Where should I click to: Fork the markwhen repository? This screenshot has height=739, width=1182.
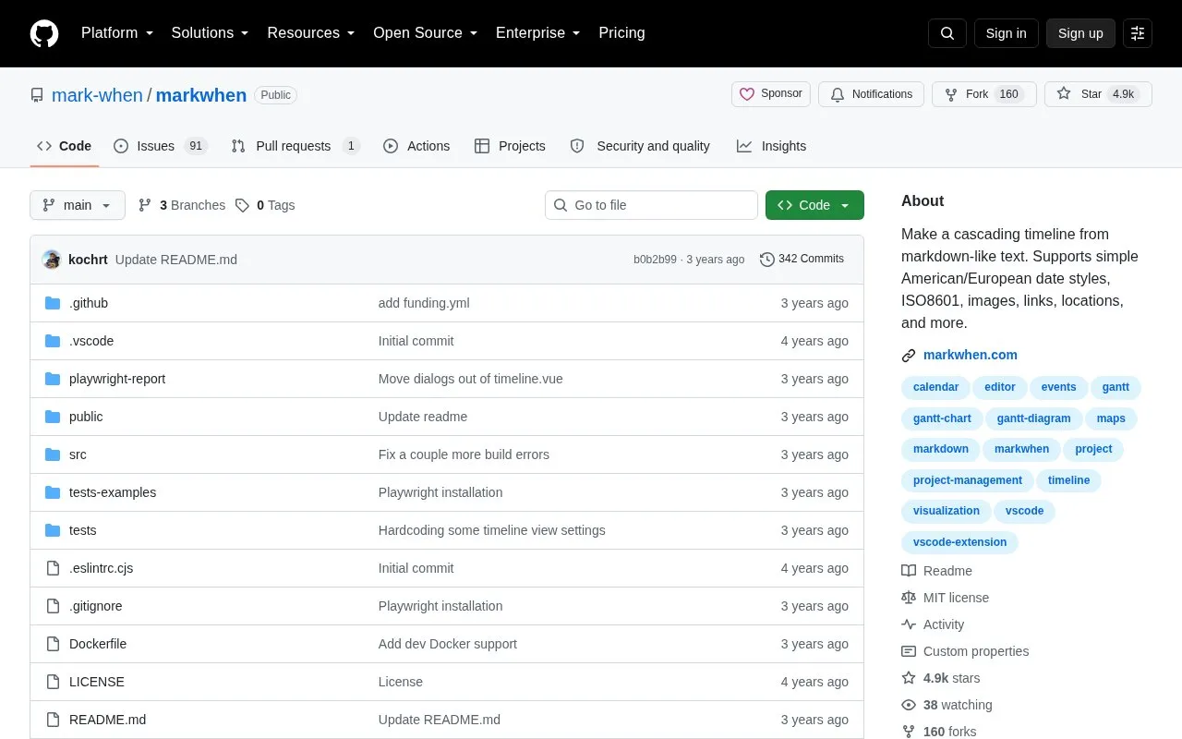[x=984, y=94]
